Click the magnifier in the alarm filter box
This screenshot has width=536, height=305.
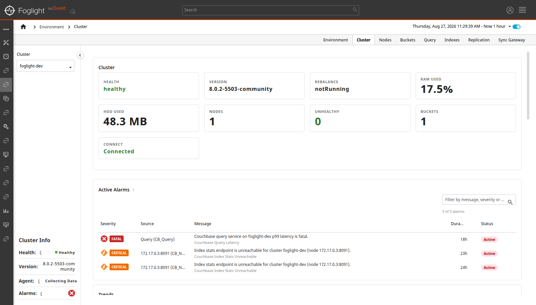[510, 202]
